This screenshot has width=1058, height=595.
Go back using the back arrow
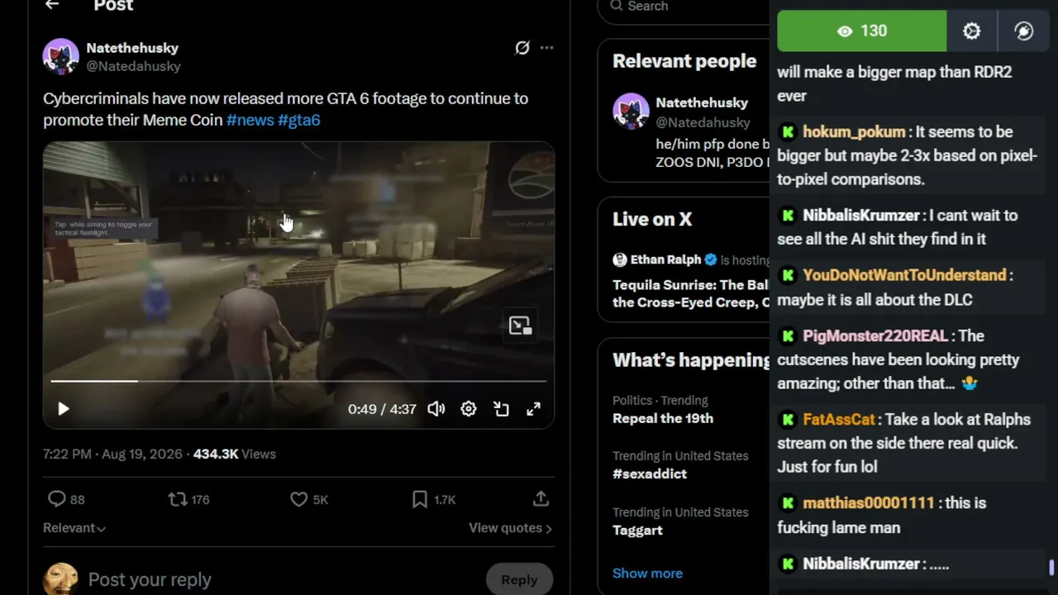click(52, 5)
